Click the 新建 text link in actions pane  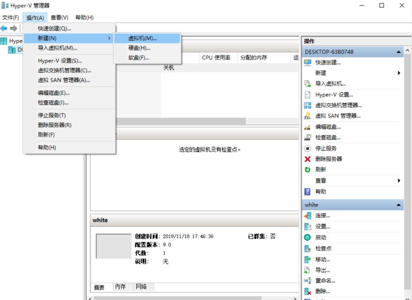[x=321, y=73]
